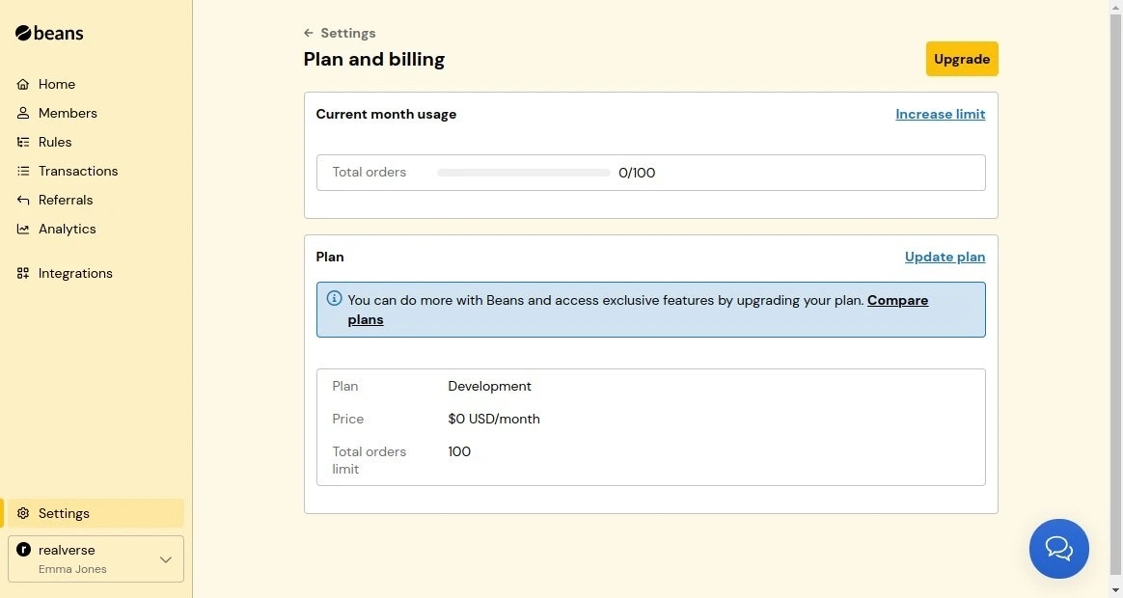The width and height of the screenshot is (1123, 598).
Task: Click the Transactions list icon
Action: pyautogui.click(x=23, y=172)
